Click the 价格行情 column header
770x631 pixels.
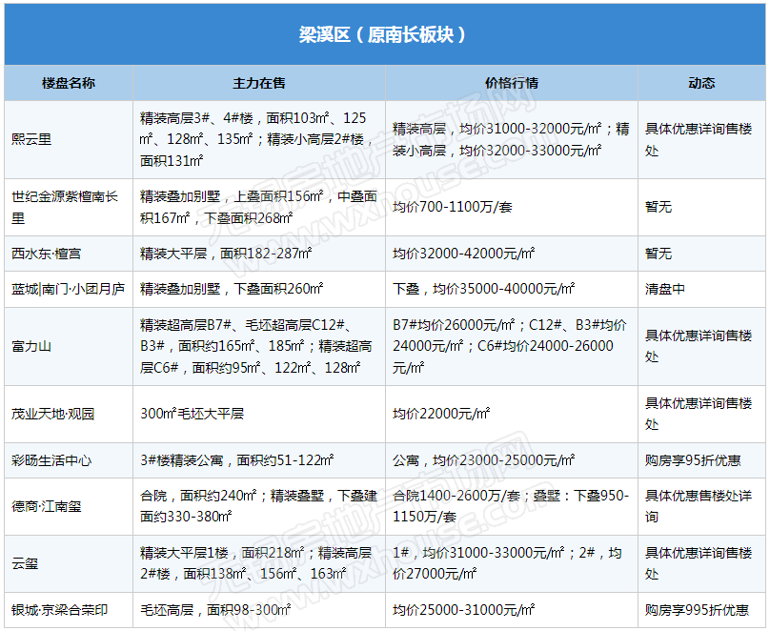coord(512,83)
